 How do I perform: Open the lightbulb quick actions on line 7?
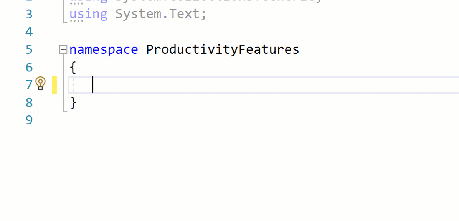tap(40, 83)
